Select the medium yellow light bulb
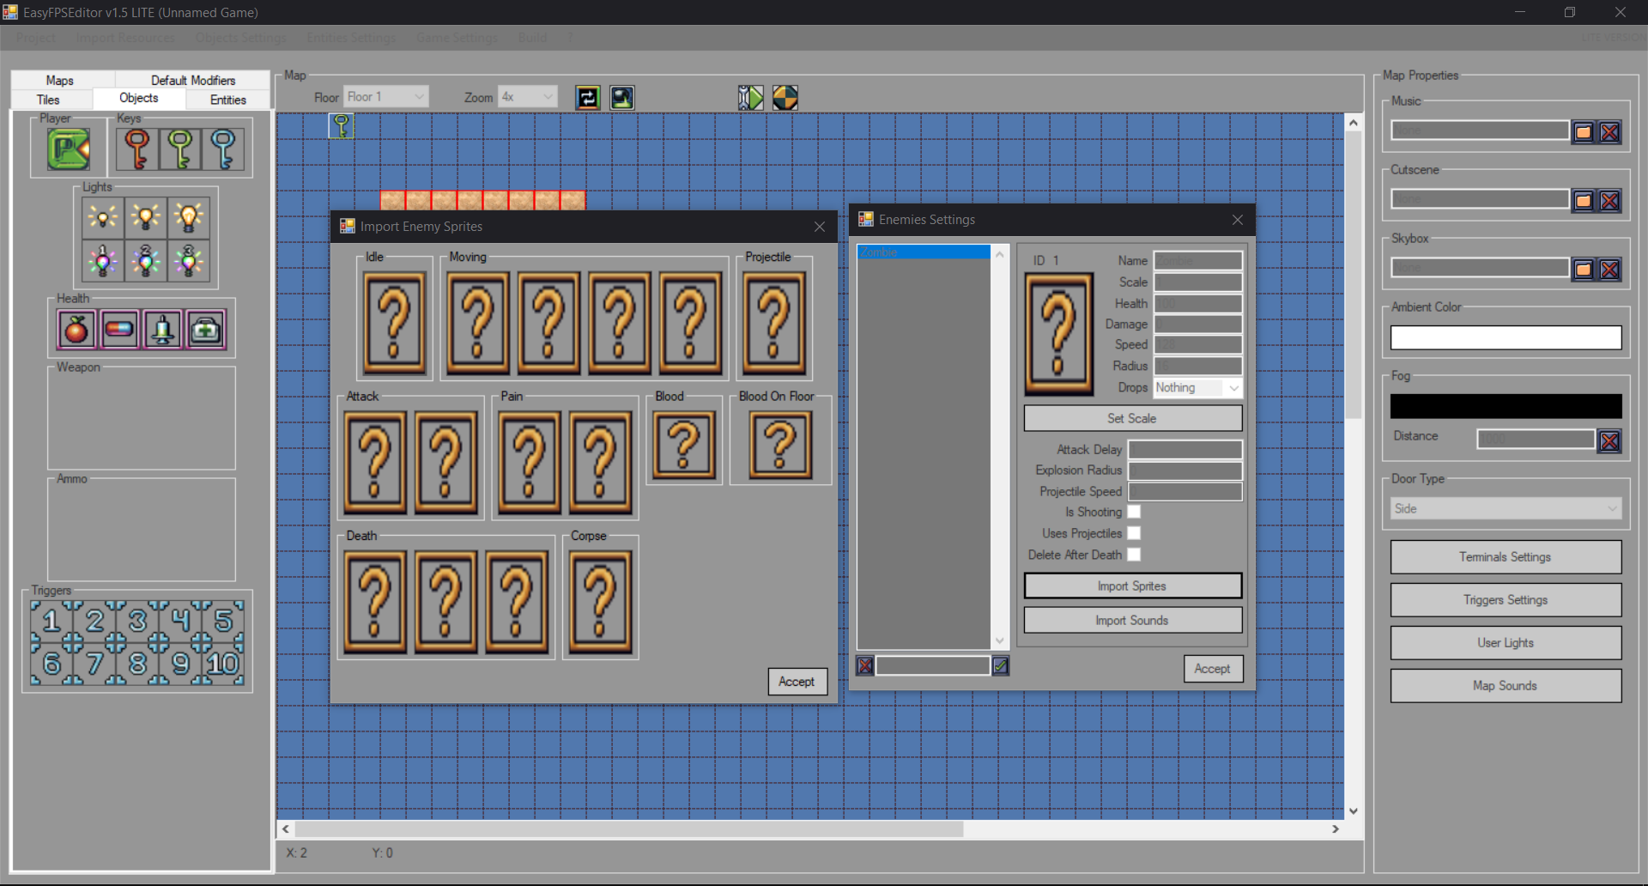 point(146,218)
